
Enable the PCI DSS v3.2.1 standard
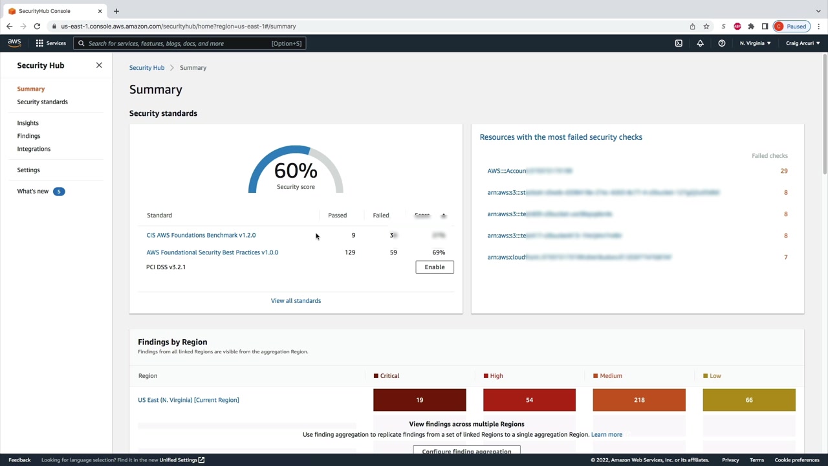tap(435, 267)
